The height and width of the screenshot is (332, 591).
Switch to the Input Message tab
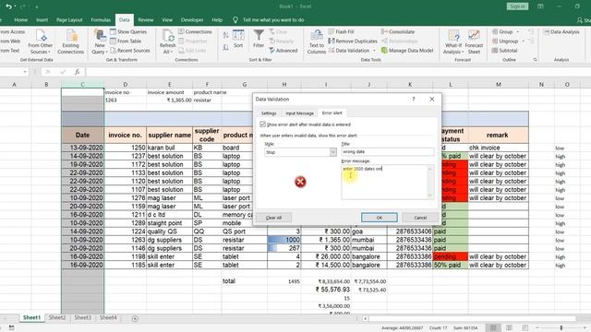click(299, 113)
